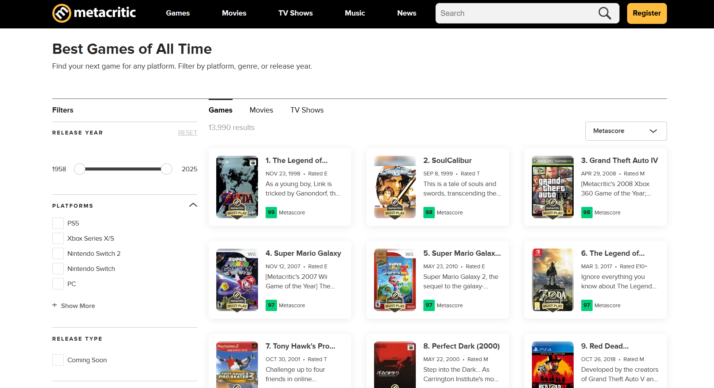Open the News menu in top navigation

click(407, 13)
